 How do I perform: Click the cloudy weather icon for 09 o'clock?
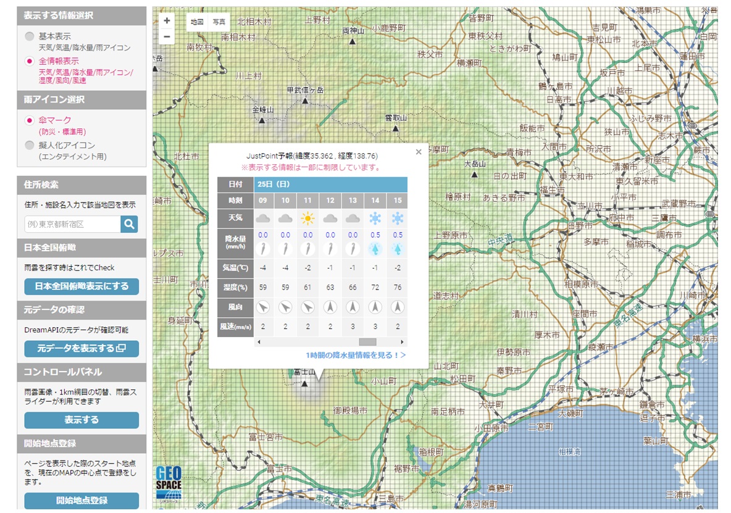click(x=263, y=218)
